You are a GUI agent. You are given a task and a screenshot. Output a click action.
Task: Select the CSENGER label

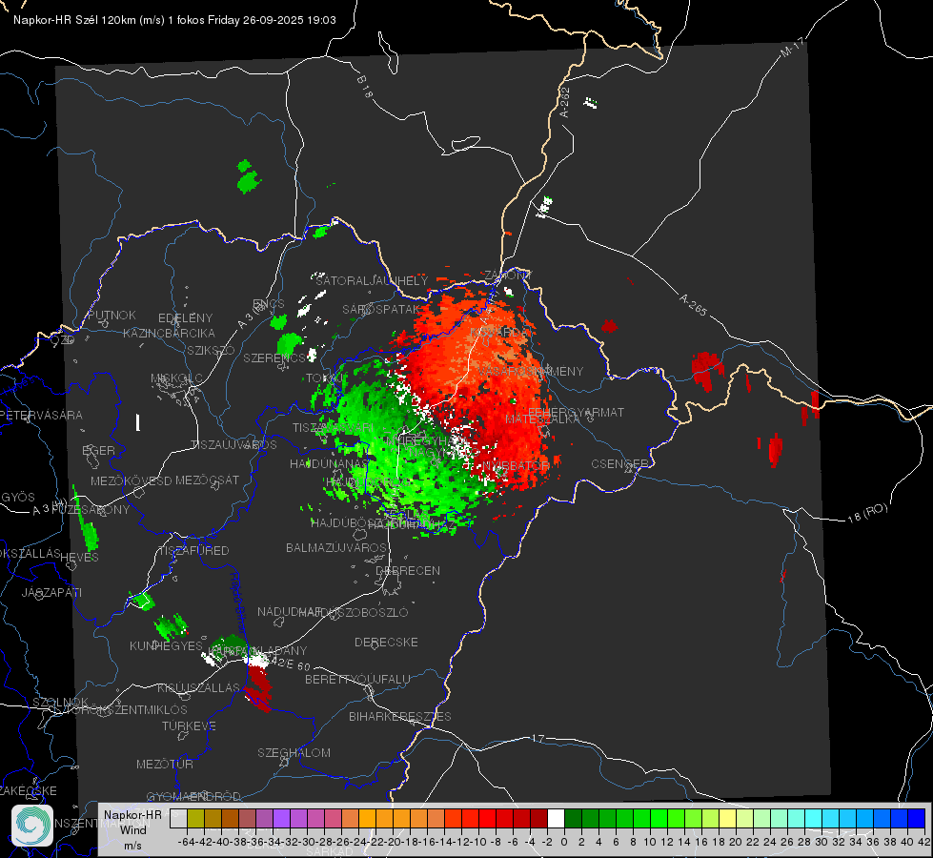(619, 463)
